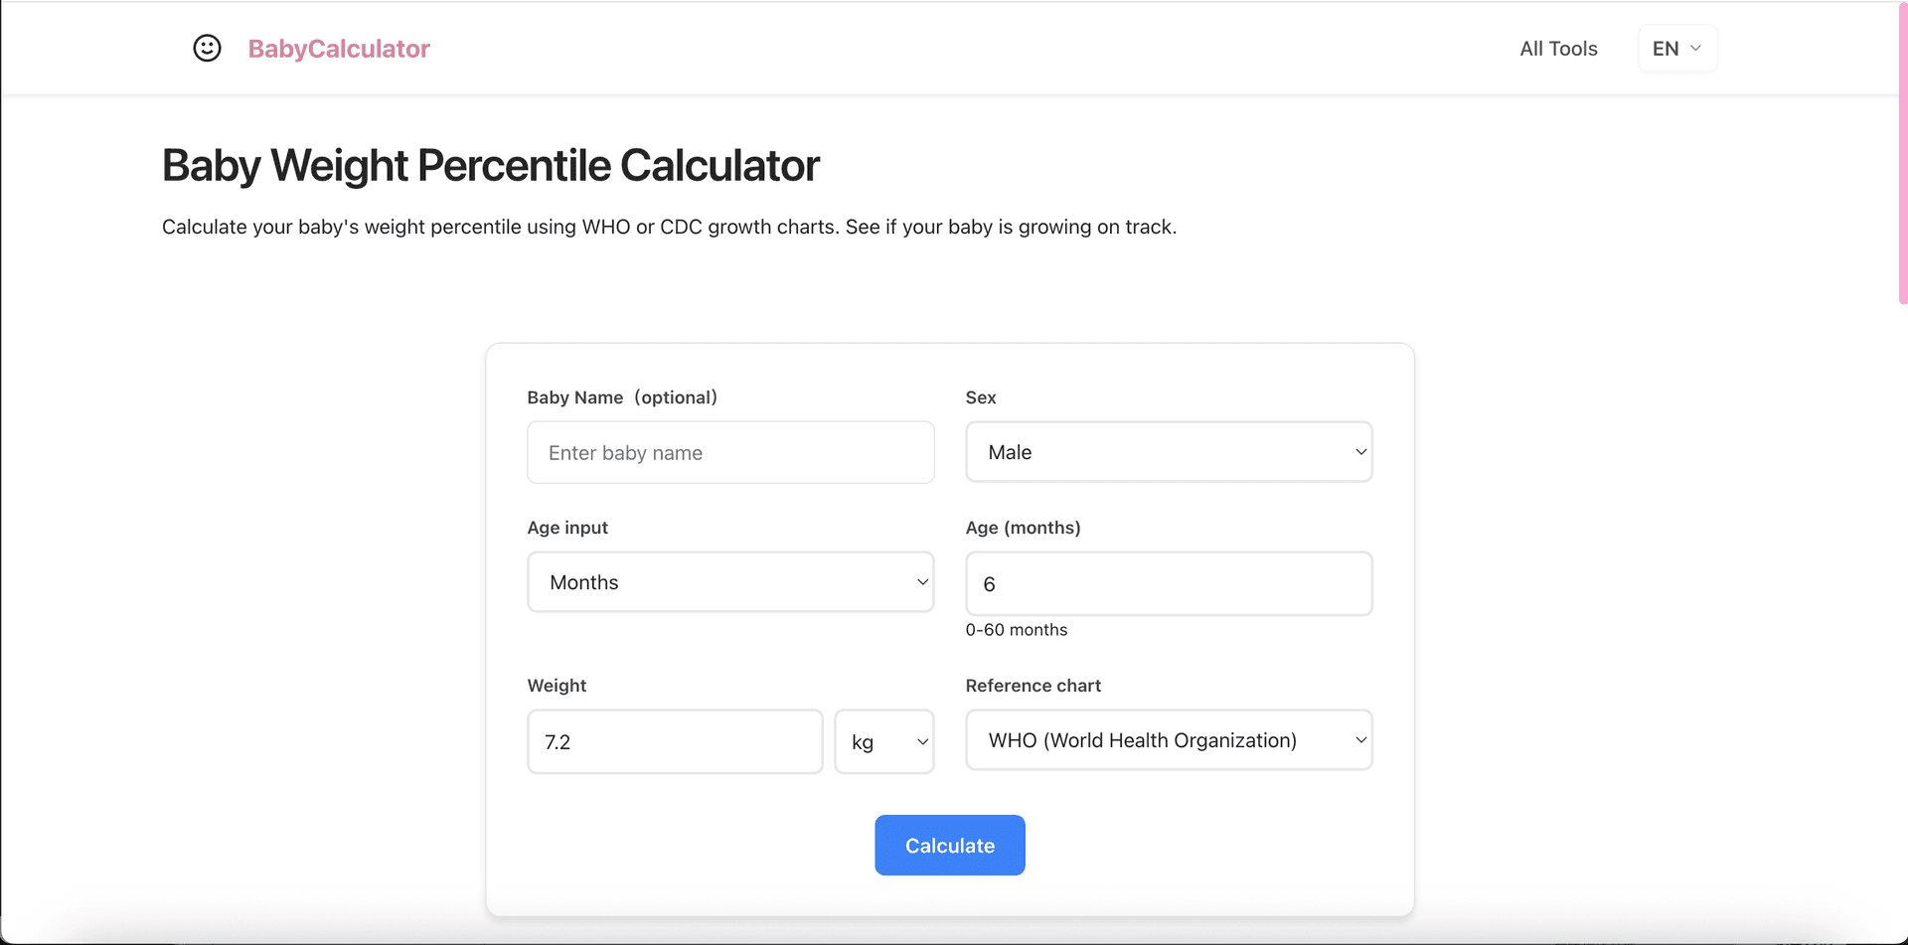This screenshot has height=945, width=1908.
Task: Change reference chart from WHO option
Action: (x=1168, y=739)
